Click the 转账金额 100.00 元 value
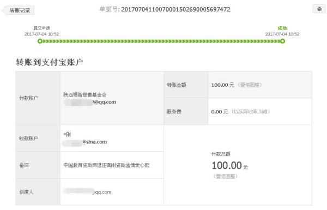The image size is (327, 210). (223, 85)
